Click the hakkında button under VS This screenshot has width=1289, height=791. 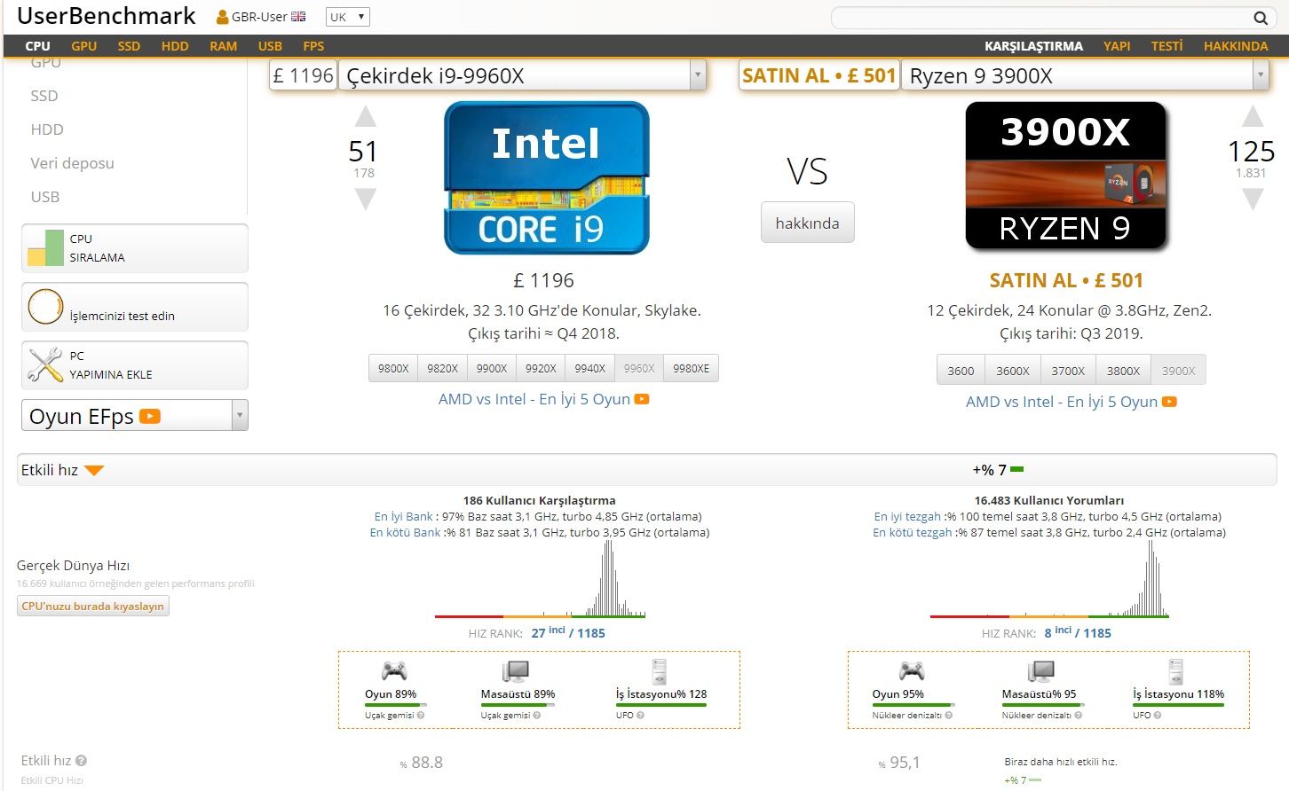[807, 223]
